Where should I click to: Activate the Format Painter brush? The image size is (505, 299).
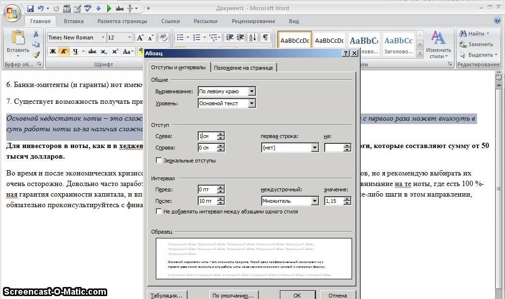click(36, 55)
